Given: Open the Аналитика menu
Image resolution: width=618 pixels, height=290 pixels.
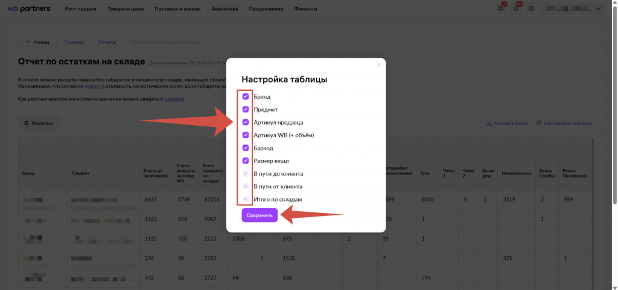Looking at the screenshot, I should pyautogui.click(x=225, y=9).
